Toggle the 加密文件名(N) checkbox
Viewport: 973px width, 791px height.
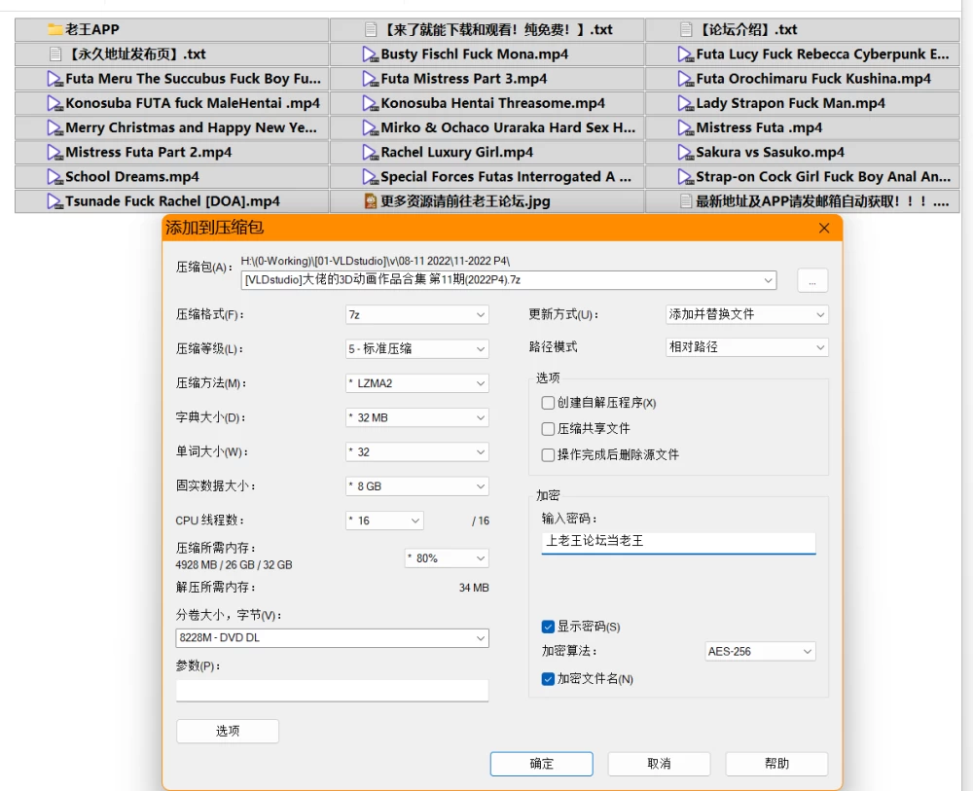(x=548, y=679)
